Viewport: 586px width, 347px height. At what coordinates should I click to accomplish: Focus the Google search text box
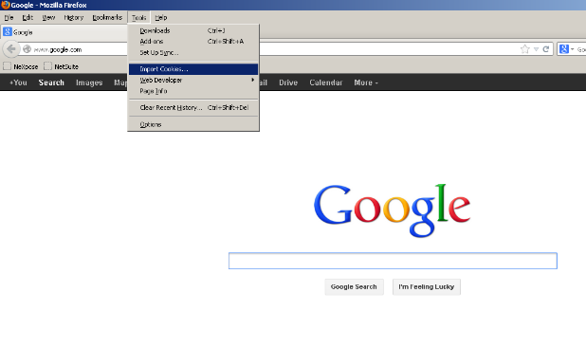coord(393,261)
